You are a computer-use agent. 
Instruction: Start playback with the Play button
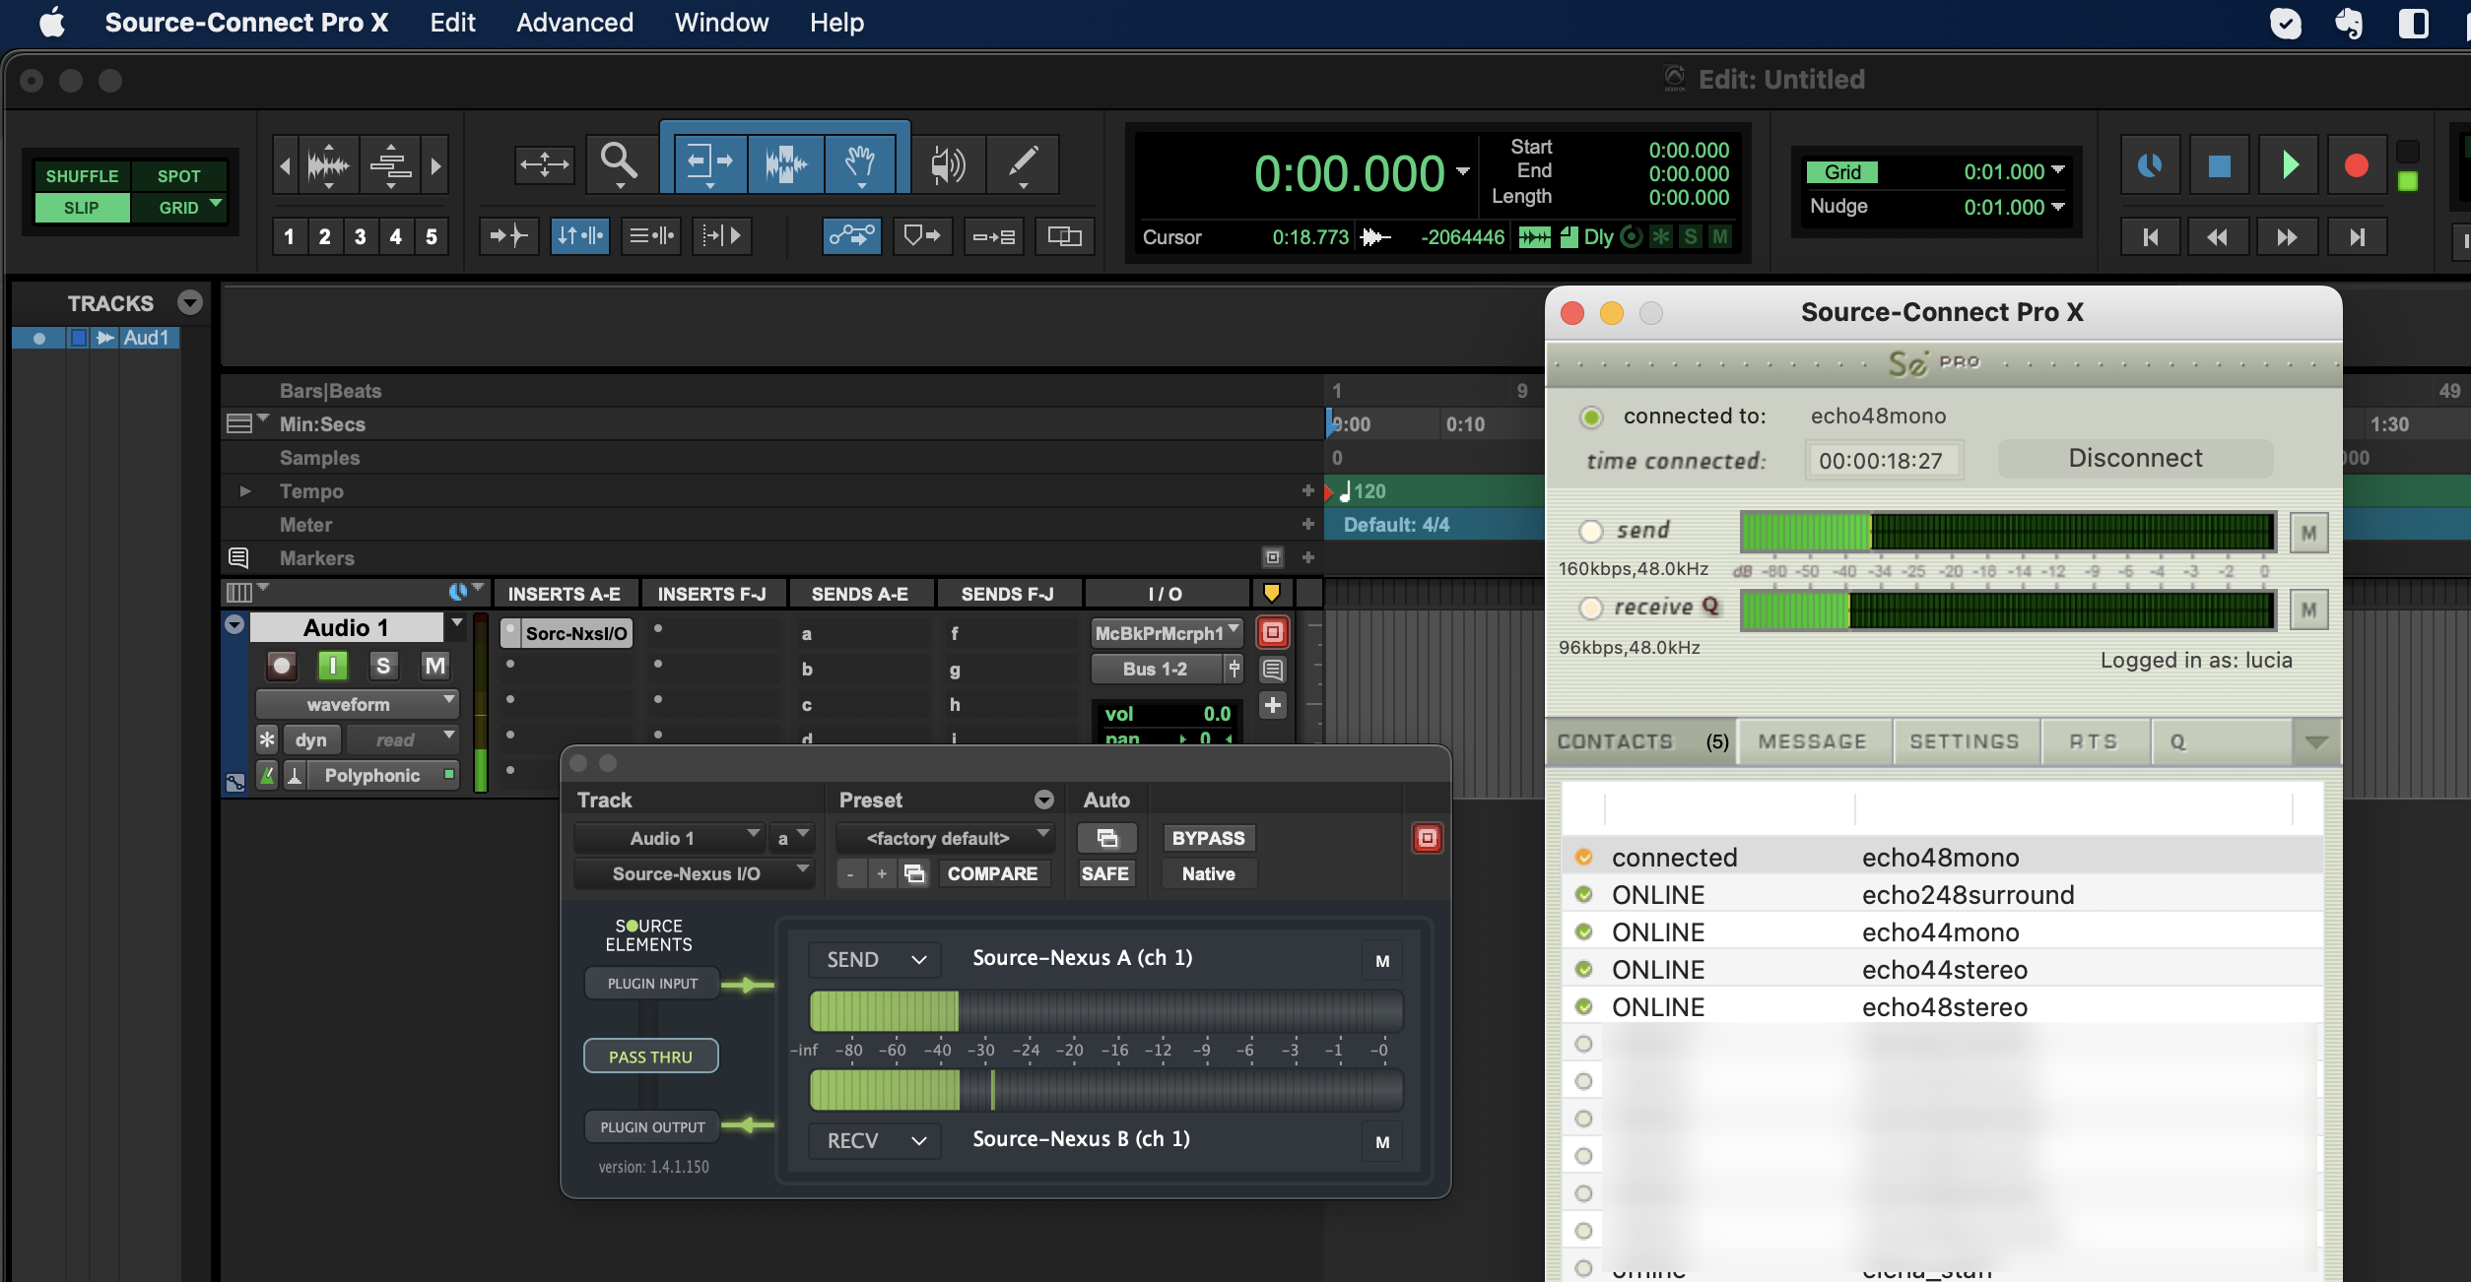click(x=2289, y=165)
